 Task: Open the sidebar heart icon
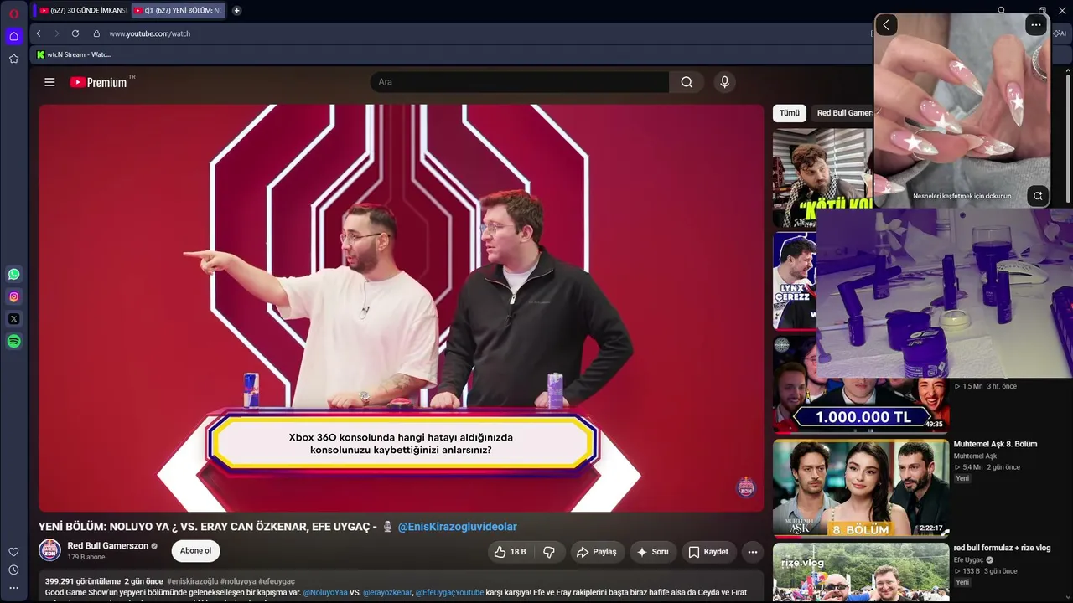[x=13, y=552]
